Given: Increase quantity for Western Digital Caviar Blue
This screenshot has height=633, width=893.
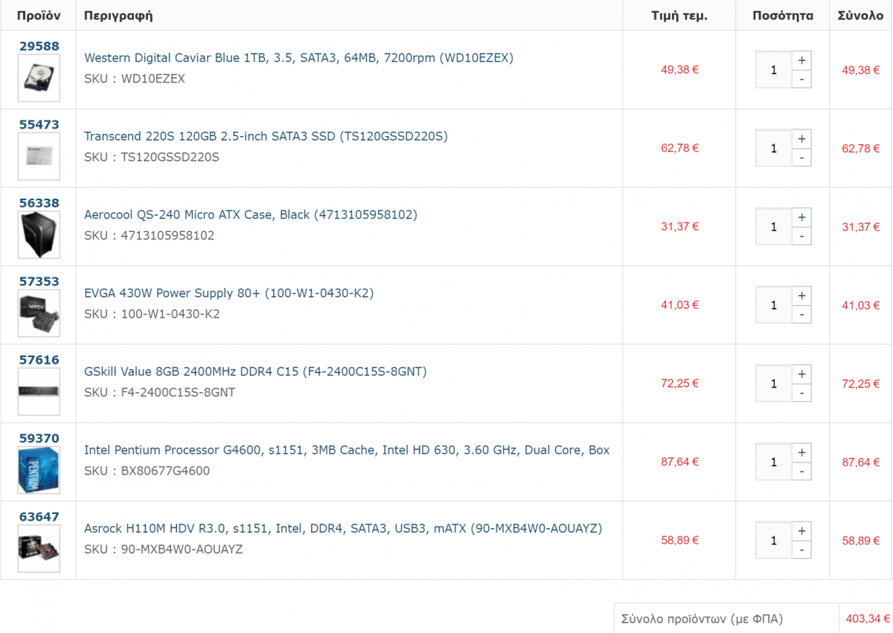Looking at the screenshot, I should (801, 60).
